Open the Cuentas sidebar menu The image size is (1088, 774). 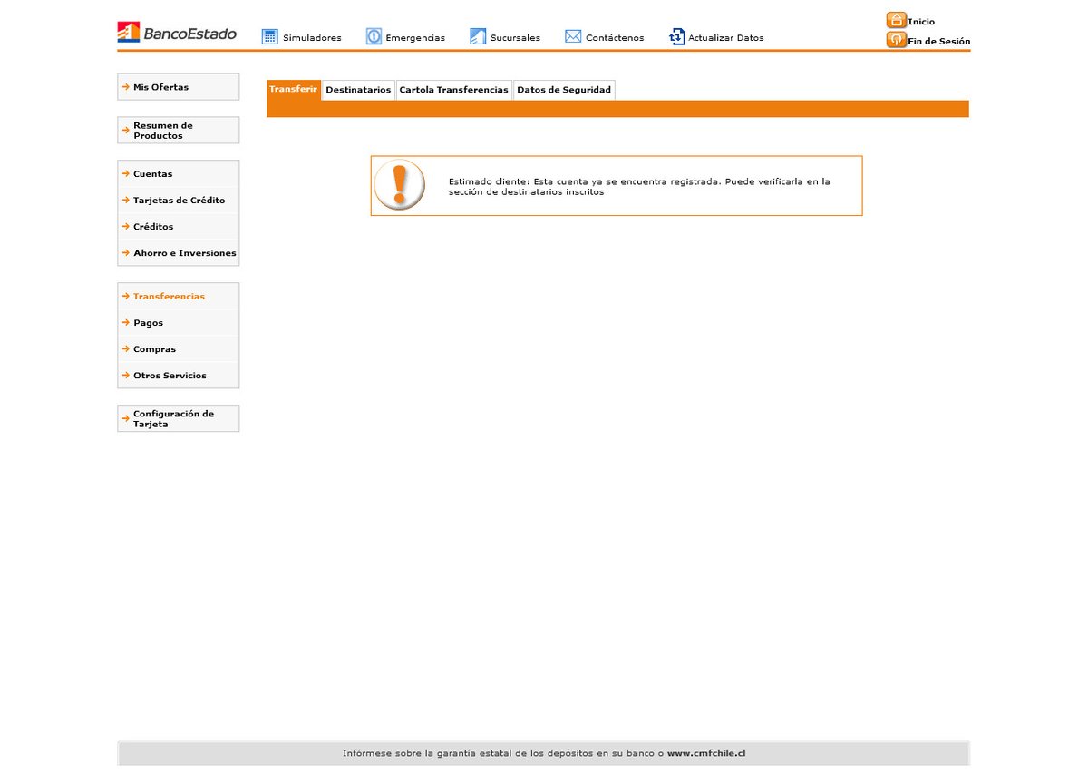[179, 174]
